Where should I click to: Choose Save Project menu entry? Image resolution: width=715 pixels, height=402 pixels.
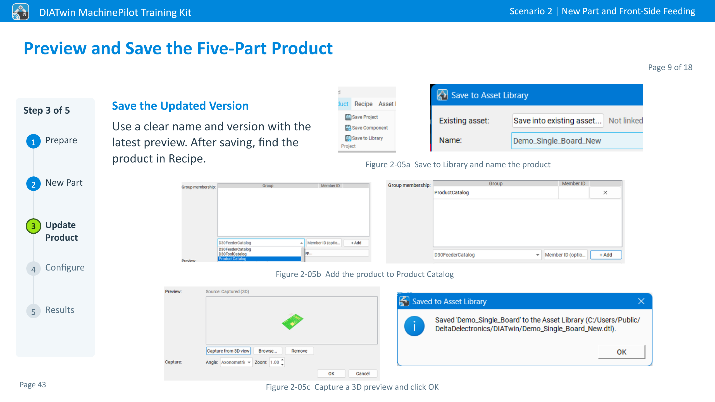point(361,117)
